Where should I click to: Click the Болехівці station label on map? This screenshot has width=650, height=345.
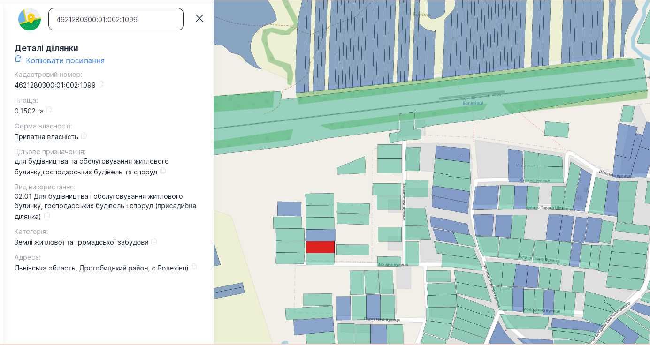(x=473, y=103)
